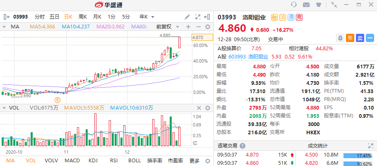This screenshot has height=166, width=377.
Task: Open help icon next to 逐笔交易
Action: coord(243,146)
